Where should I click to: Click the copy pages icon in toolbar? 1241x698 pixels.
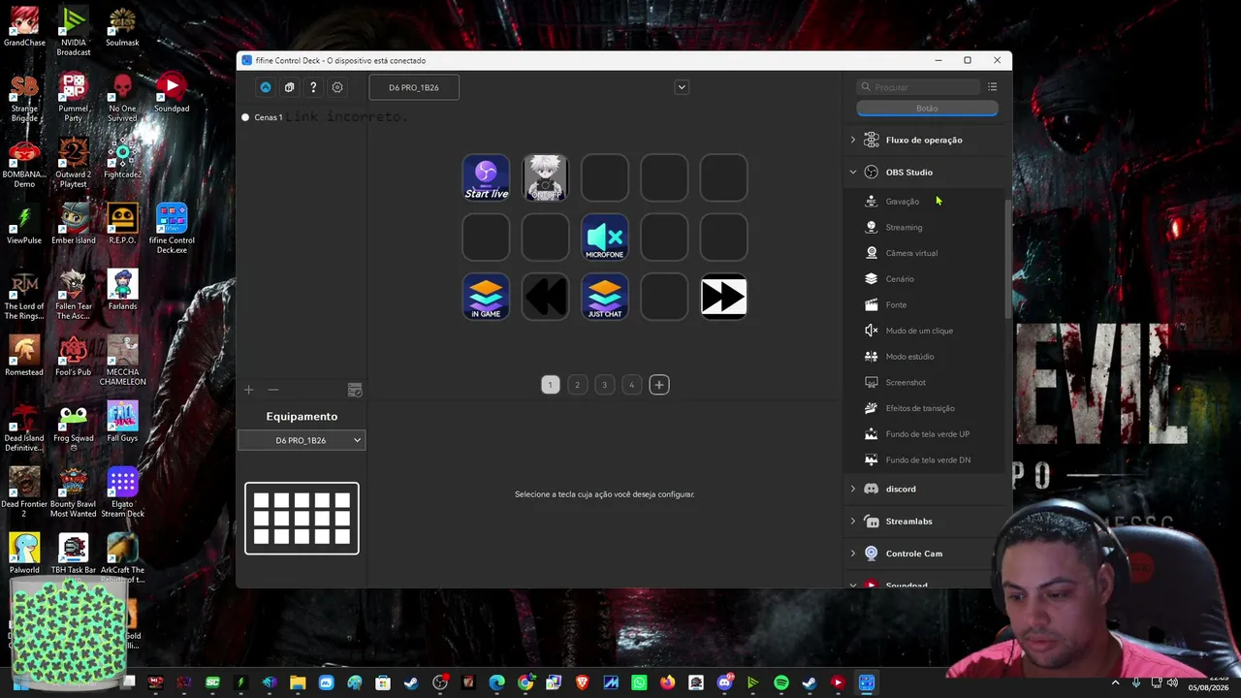pyautogui.click(x=289, y=87)
